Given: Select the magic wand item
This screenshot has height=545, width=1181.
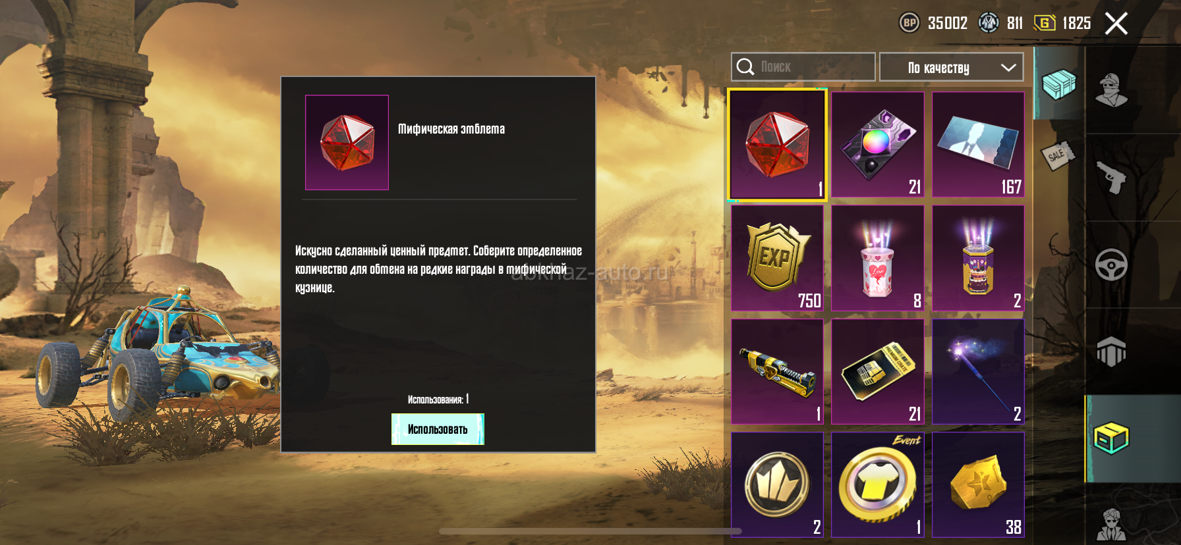Looking at the screenshot, I should [978, 372].
